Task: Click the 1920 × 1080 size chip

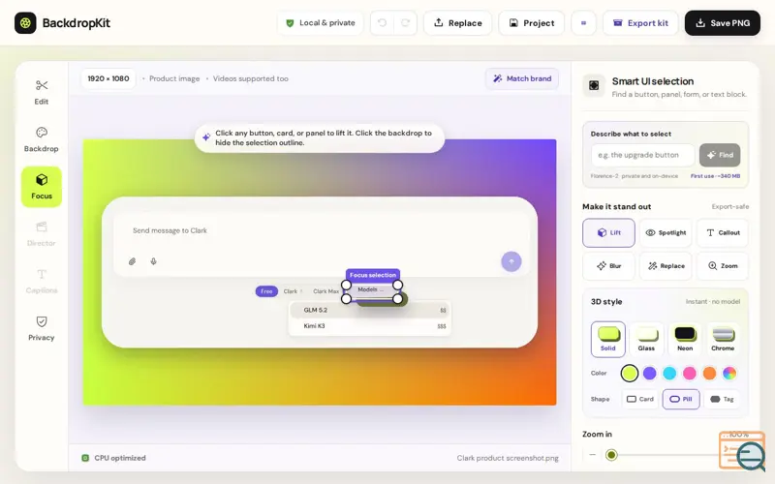Action: (108, 78)
